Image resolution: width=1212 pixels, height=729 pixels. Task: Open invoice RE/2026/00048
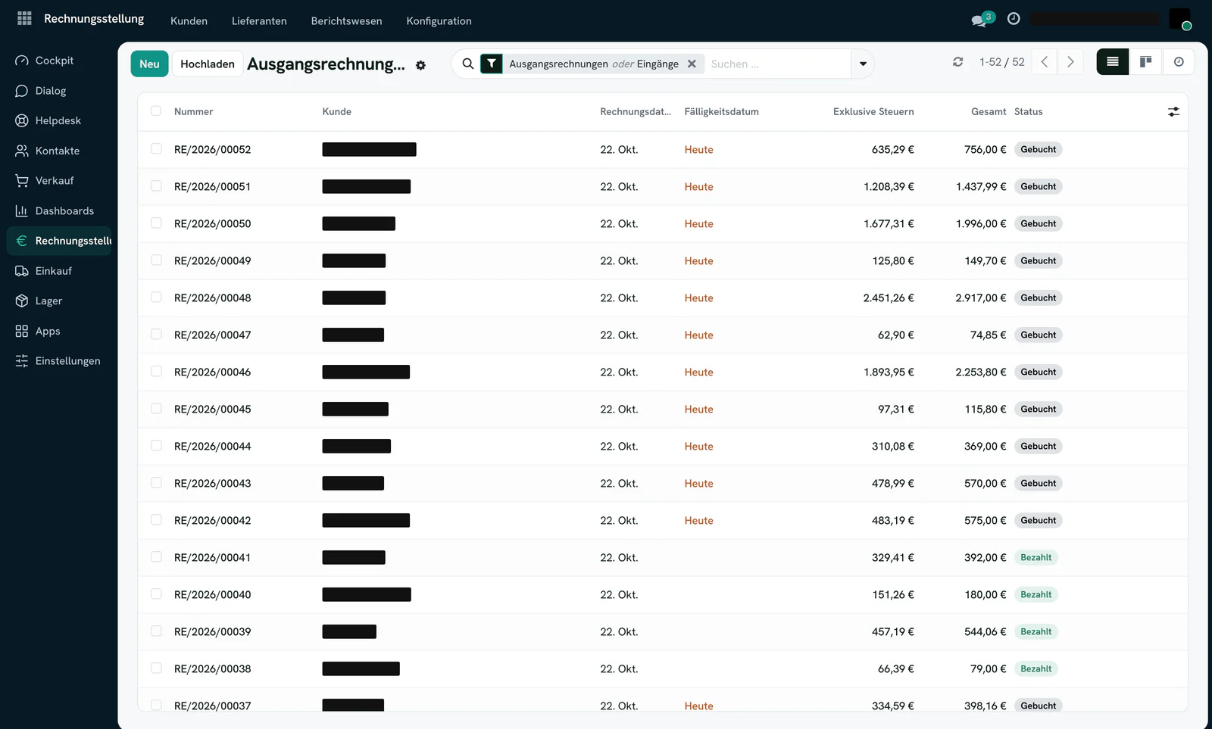(x=212, y=298)
